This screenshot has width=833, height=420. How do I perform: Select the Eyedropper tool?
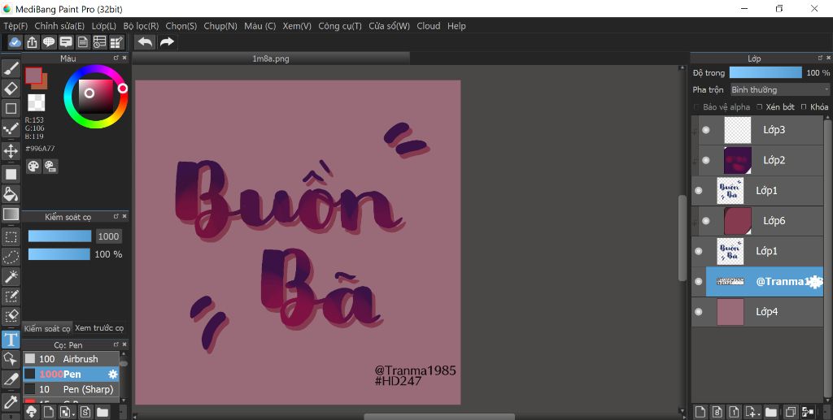[x=11, y=402]
